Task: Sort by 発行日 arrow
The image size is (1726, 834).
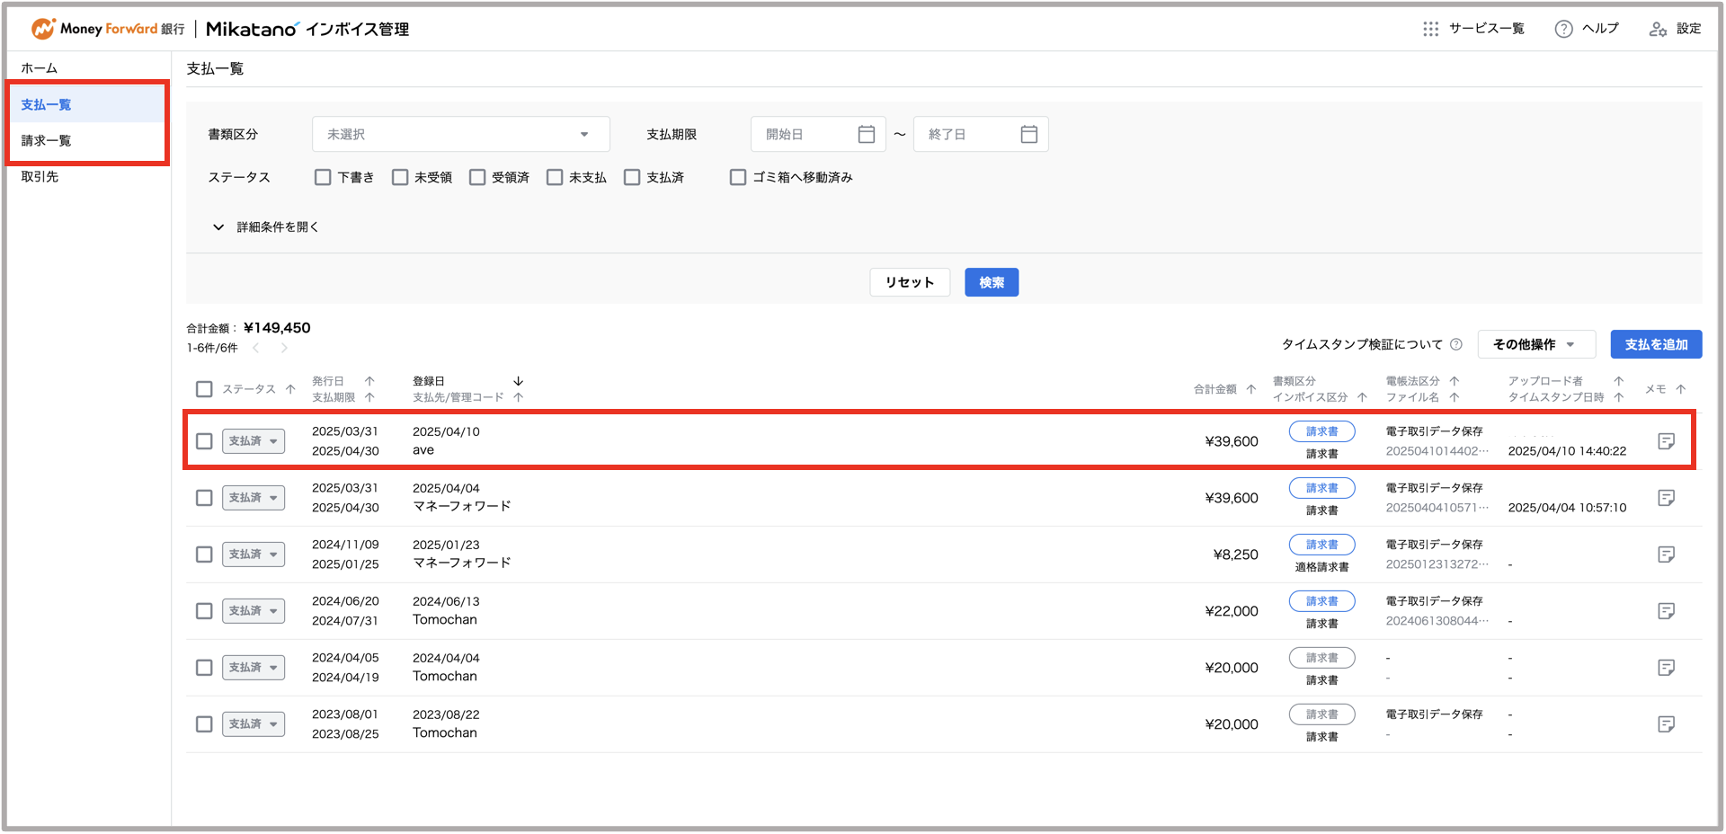Action: (369, 381)
